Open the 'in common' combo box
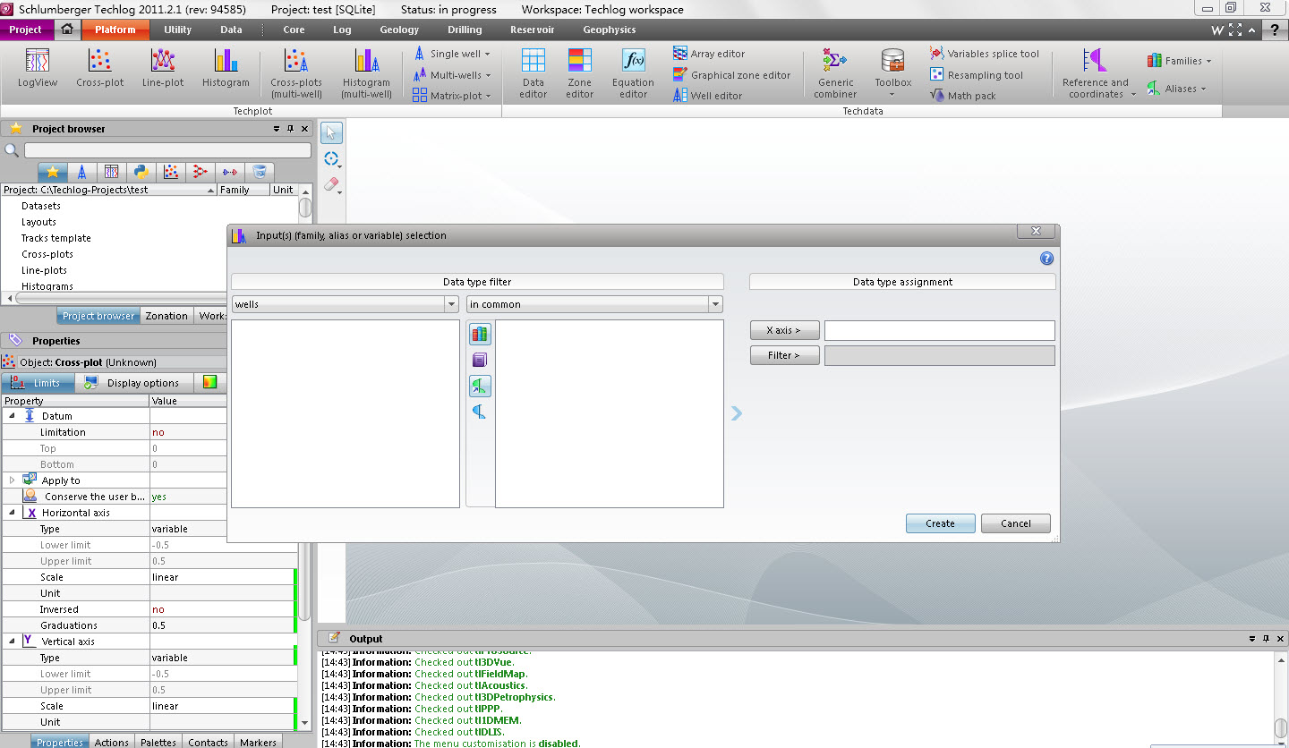Screen dimensions: 1289x748 point(594,304)
